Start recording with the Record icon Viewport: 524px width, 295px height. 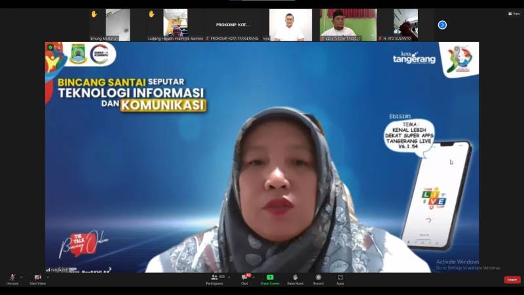[x=318, y=279]
